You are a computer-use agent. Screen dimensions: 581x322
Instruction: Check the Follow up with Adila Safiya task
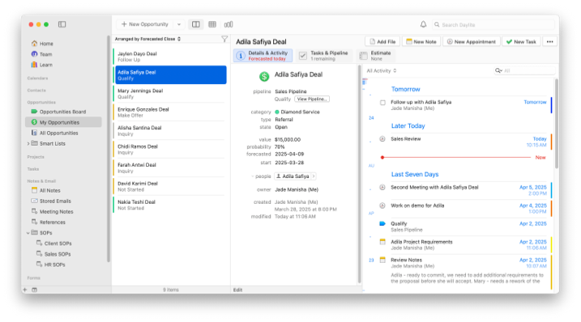click(382, 103)
